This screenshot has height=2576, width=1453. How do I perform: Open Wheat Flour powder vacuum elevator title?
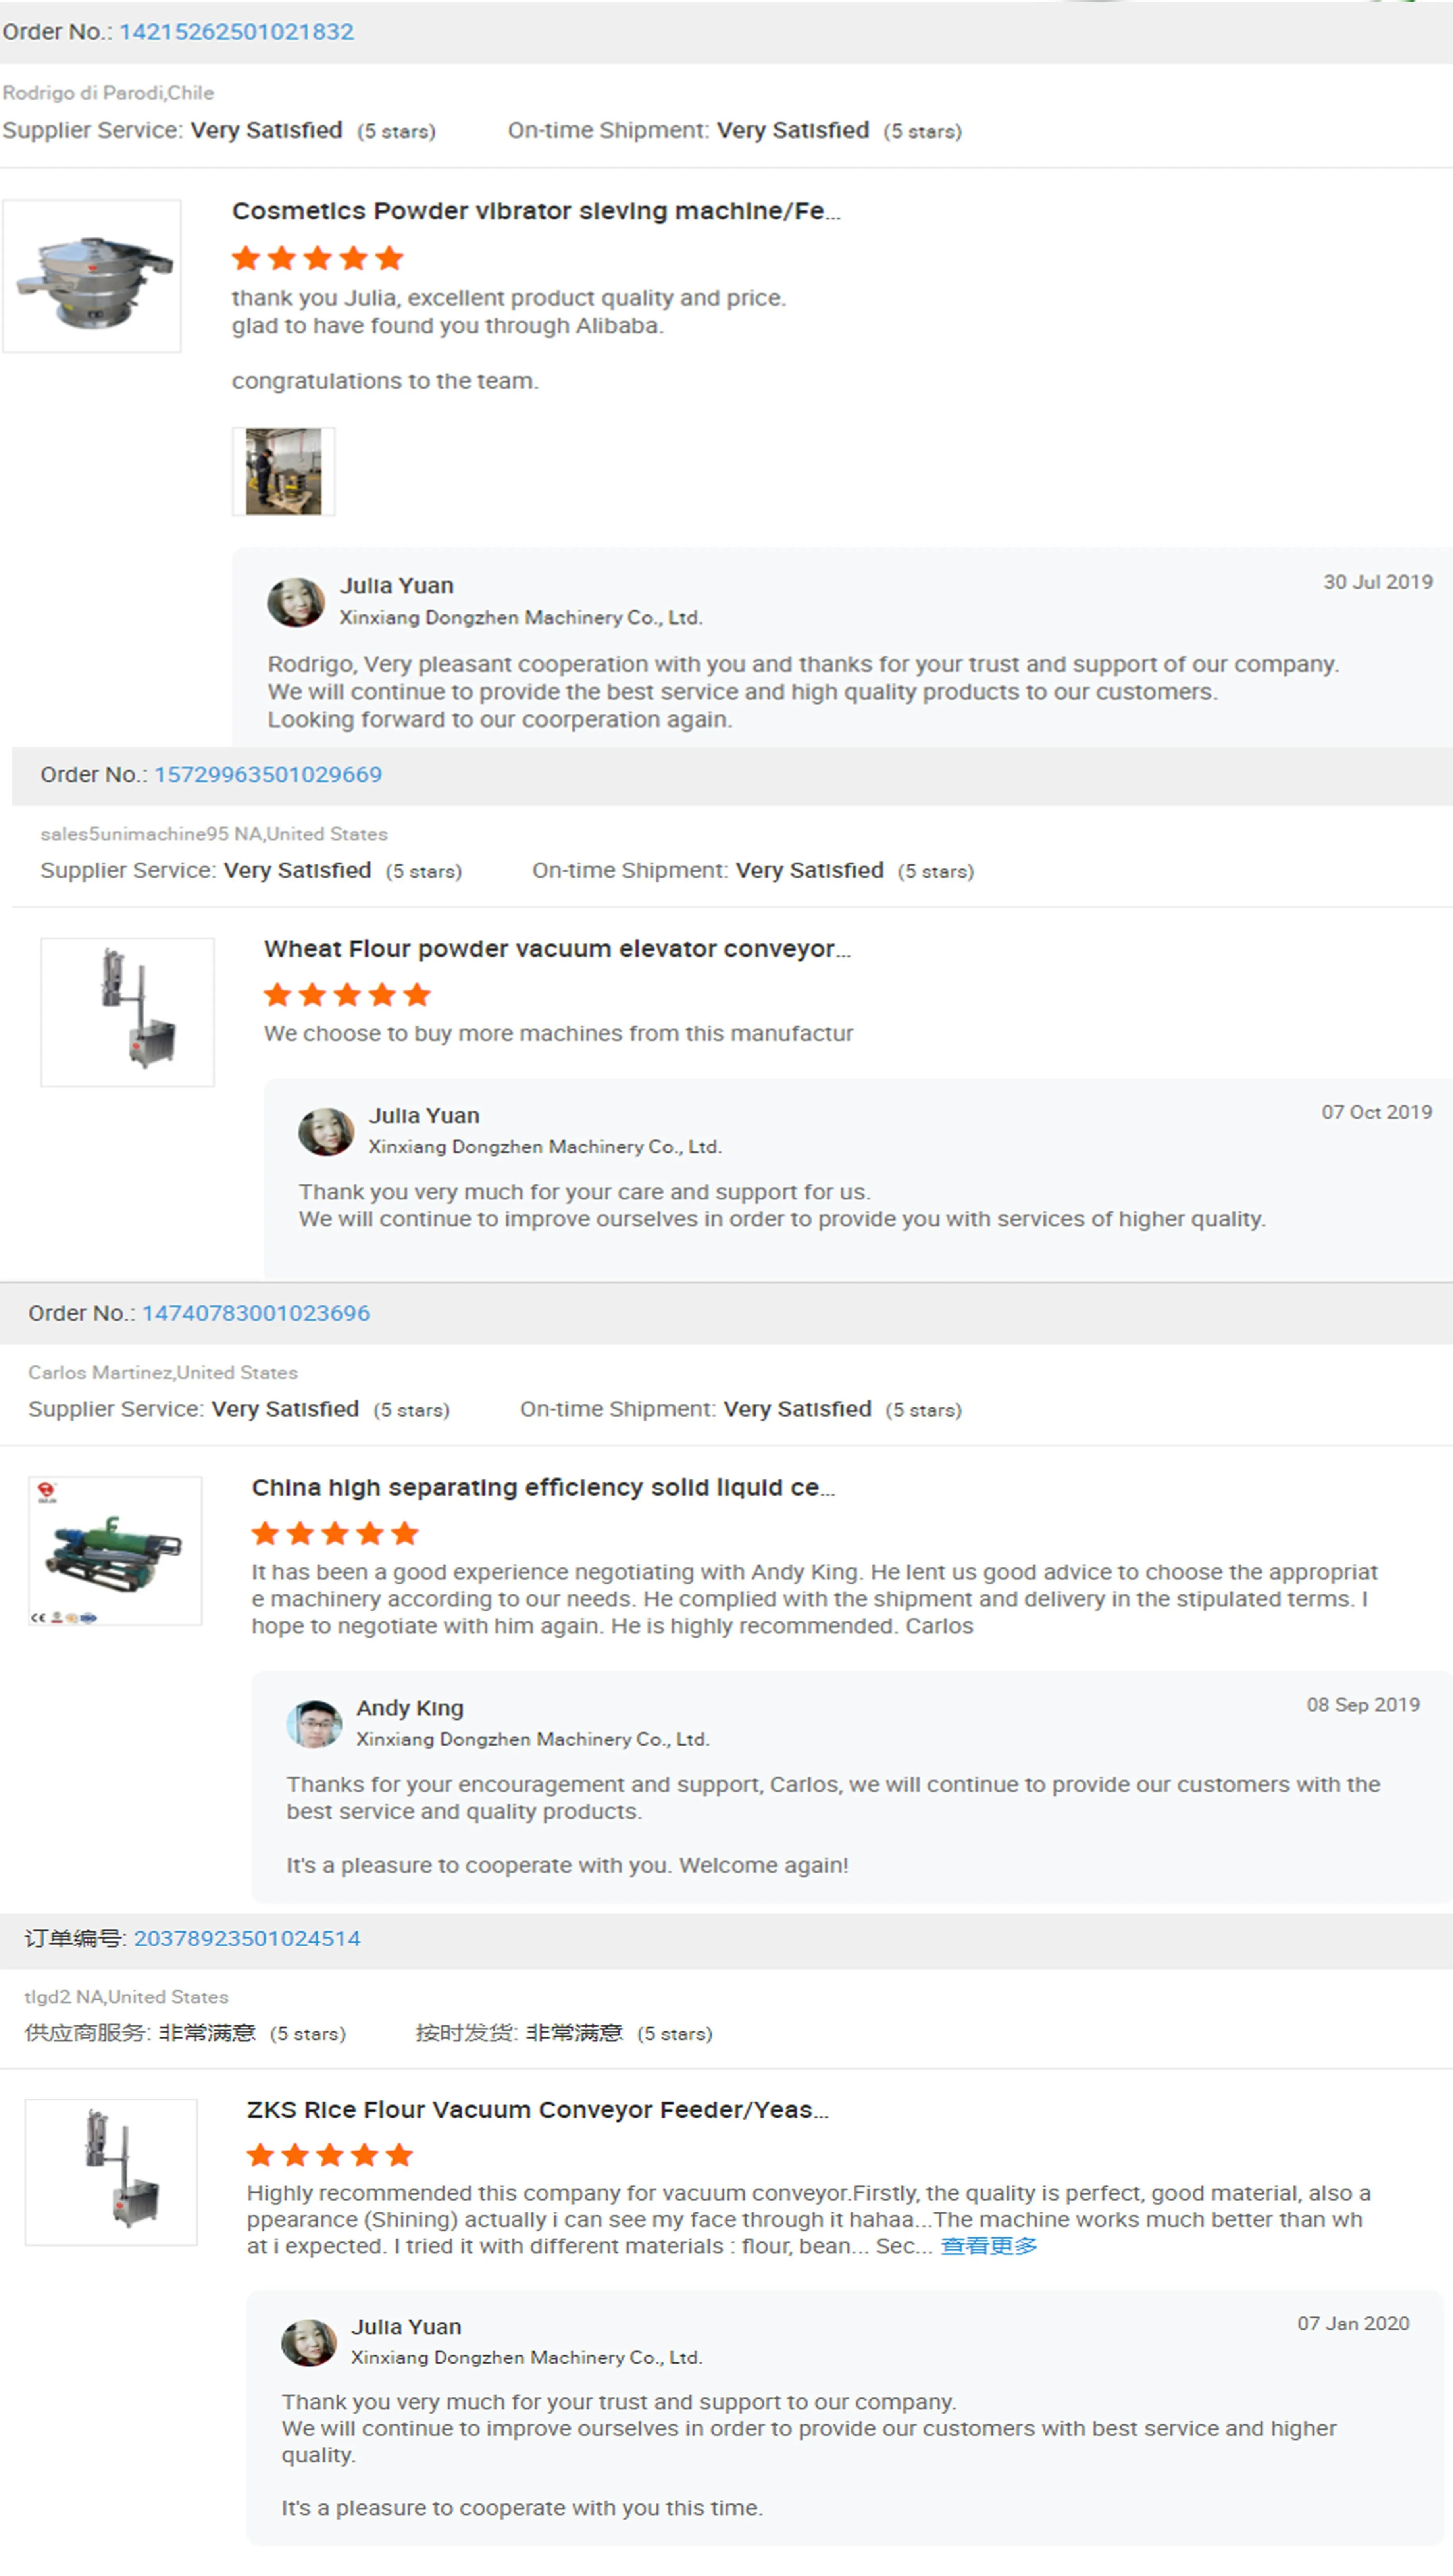(557, 949)
